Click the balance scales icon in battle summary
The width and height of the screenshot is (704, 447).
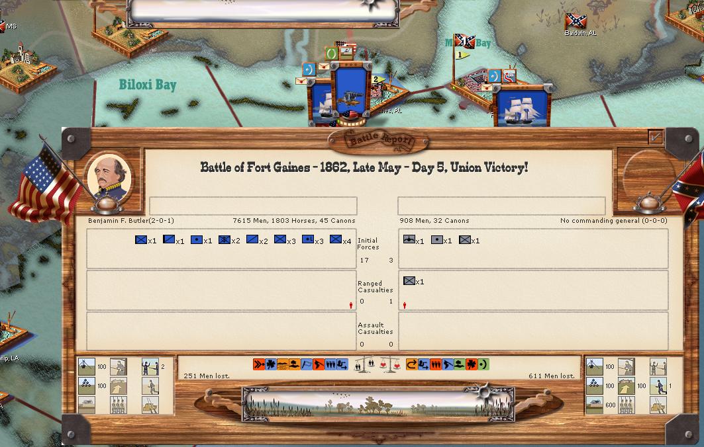tap(362, 364)
